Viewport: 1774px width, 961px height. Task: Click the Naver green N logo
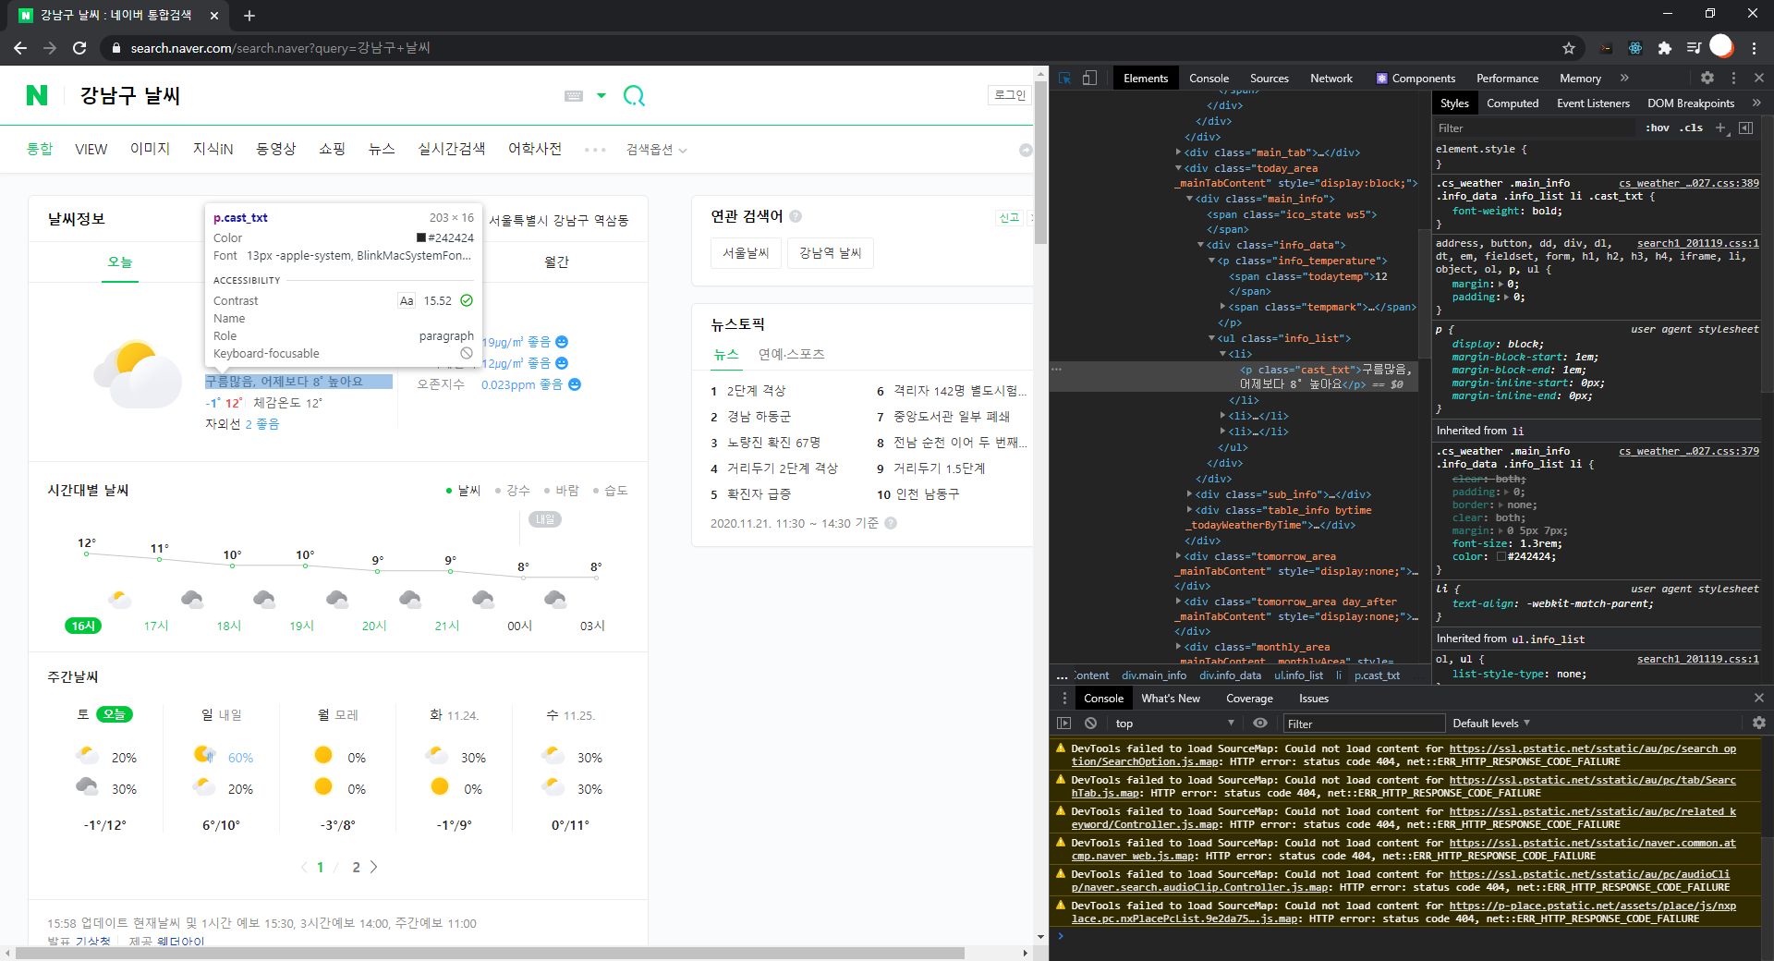tap(37, 95)
